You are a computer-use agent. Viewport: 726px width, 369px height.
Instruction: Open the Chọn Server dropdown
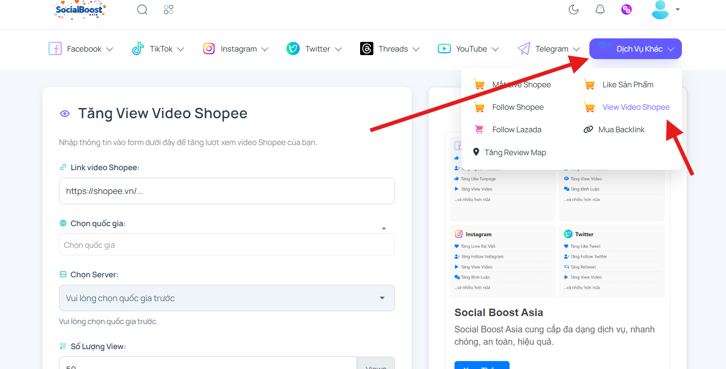[x=227, y=298]
